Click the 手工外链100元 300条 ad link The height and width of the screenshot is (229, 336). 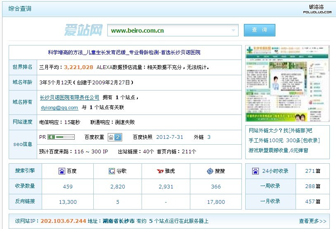coord(284,141)
